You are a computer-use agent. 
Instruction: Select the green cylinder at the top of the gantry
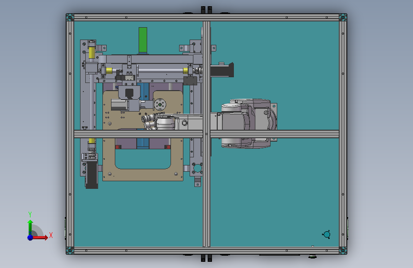(143, 40)
